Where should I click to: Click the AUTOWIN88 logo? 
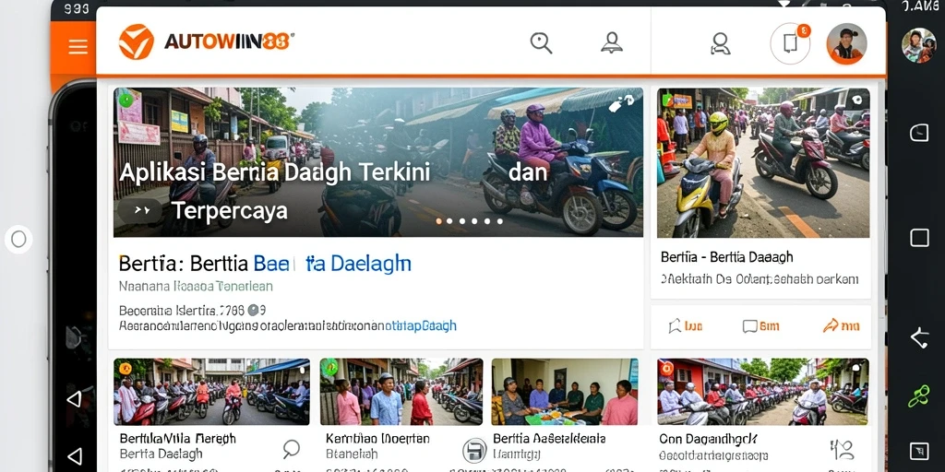point(206,41)
